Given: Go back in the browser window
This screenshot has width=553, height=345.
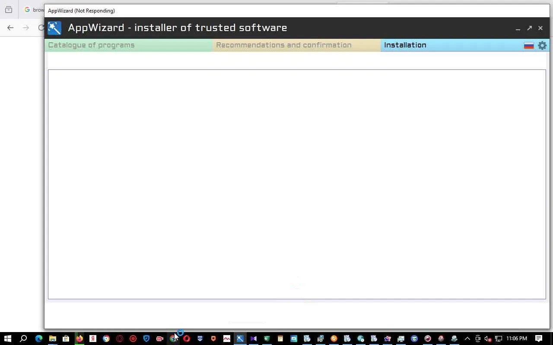Looking at the screenshot, I should pyautogui.click(x=10, y=28).
